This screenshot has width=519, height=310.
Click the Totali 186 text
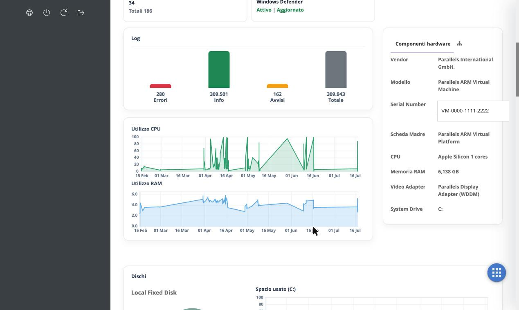(140, 11)
